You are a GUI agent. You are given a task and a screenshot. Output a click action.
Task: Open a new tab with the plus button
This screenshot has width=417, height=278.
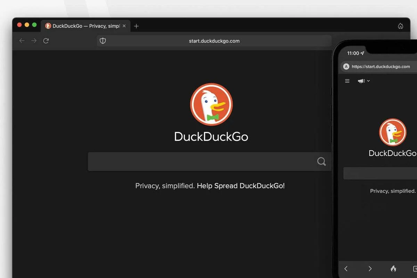[x=136, y=26]
